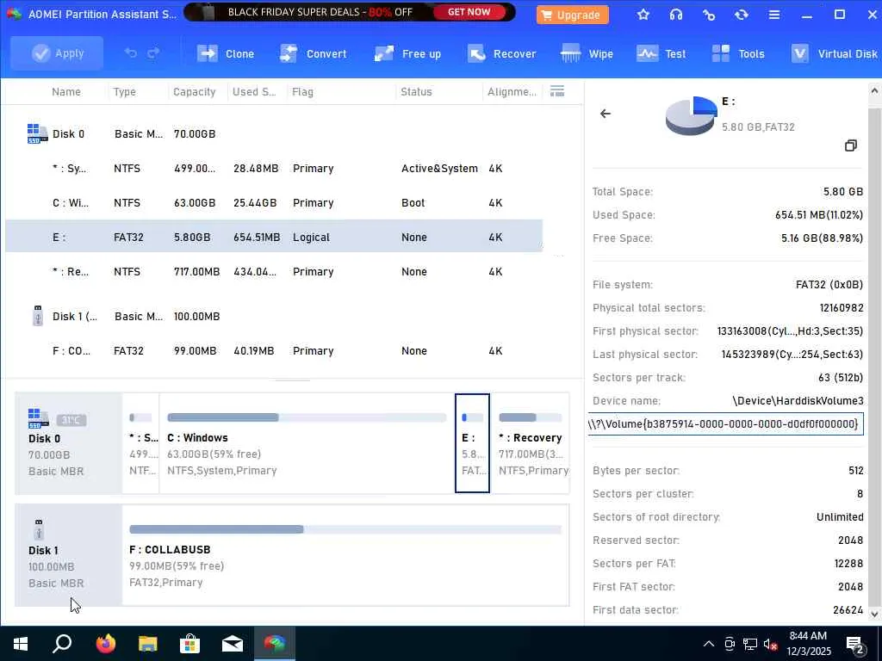This screenshot has height=661, width=882.
Task: Open the Recover tool
Action: (x=502, y=54)
